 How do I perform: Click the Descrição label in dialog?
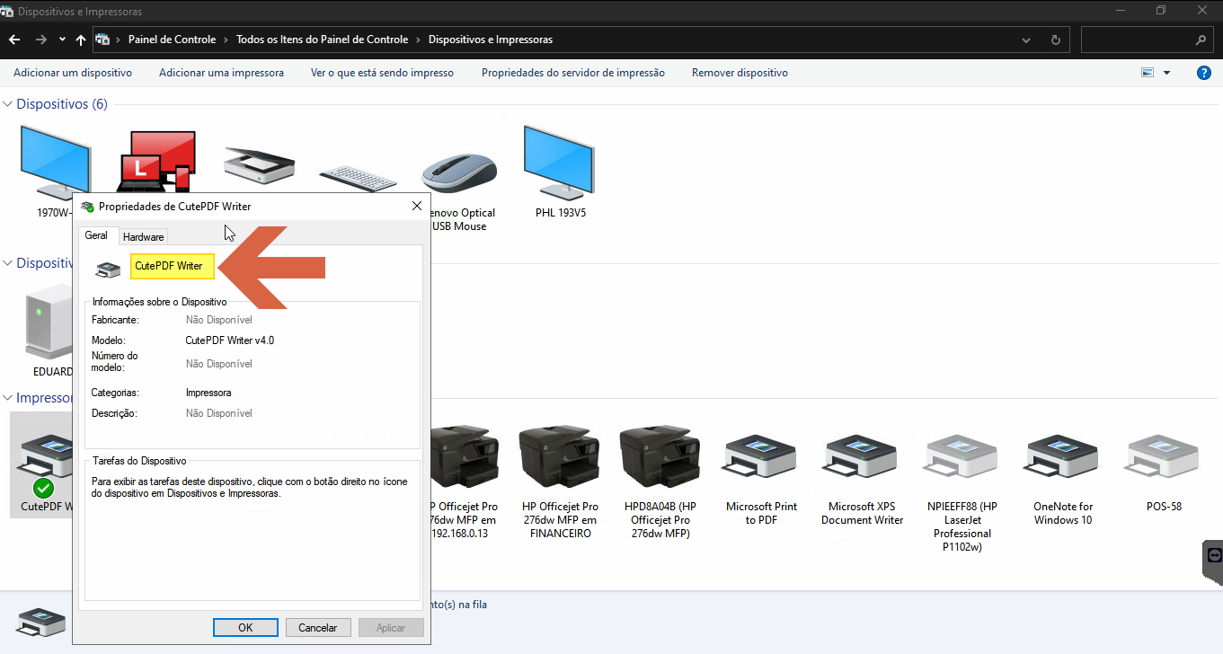[x=114, y=413]
